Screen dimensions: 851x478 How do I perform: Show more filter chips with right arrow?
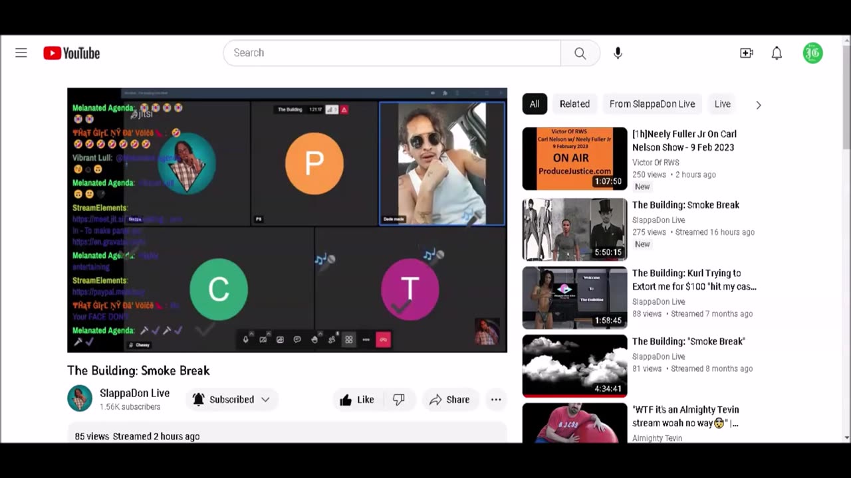(x=759, y=105)
